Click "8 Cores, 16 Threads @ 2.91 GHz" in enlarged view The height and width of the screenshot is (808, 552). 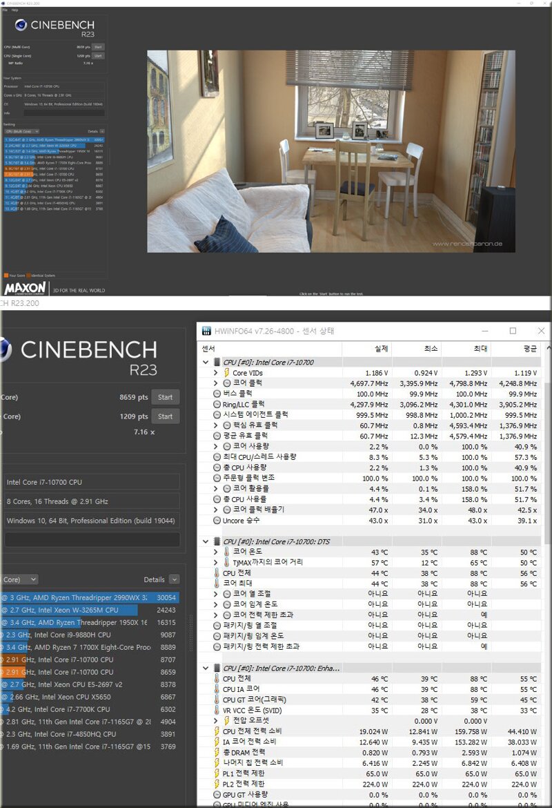point(57,501)
